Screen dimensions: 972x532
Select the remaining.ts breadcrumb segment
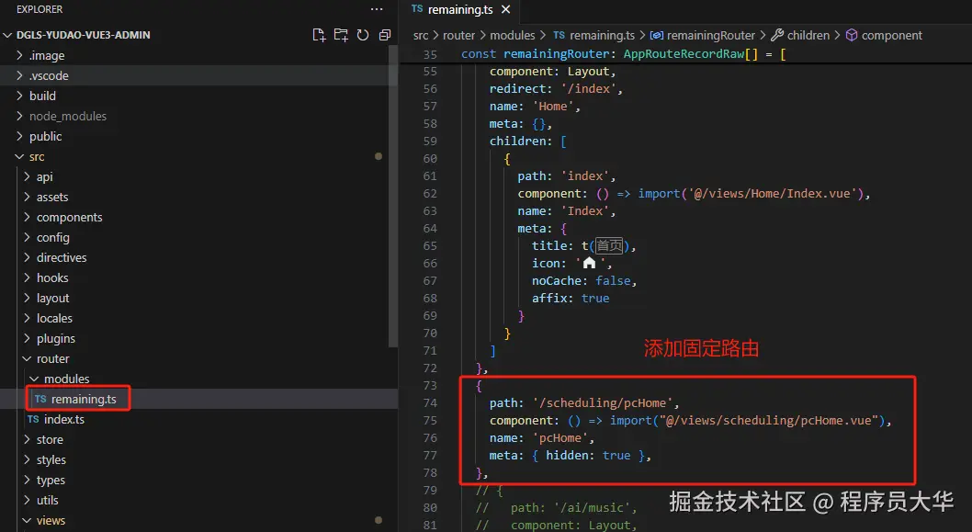click(x=594, y=35)
